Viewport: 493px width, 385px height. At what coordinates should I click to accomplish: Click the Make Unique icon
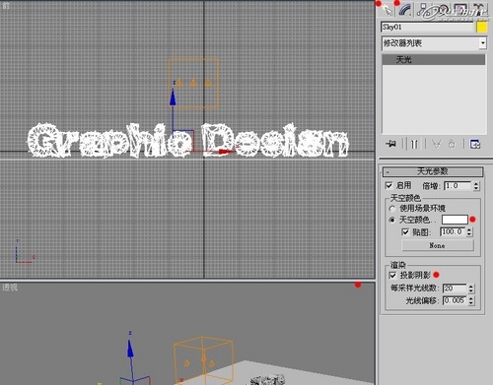(x=436, y=144)
